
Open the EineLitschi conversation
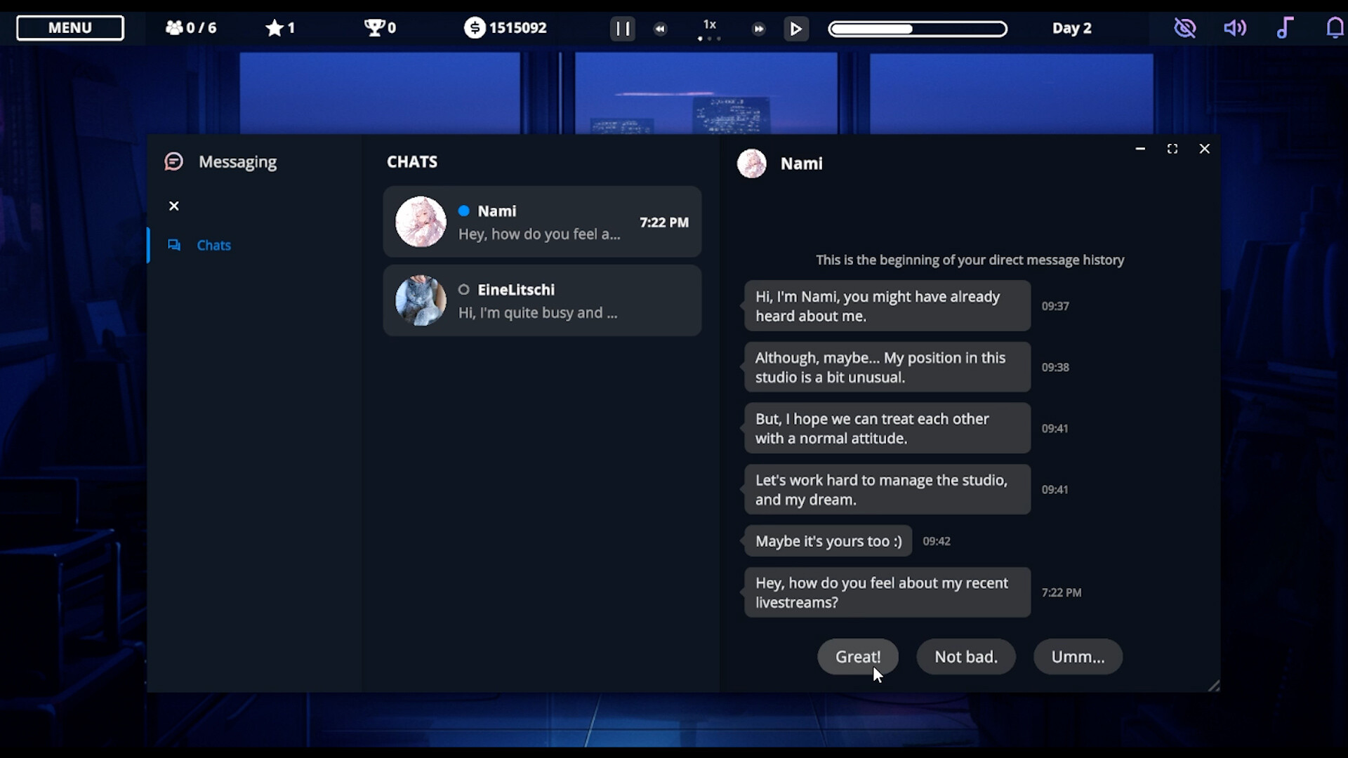[542, 300]
